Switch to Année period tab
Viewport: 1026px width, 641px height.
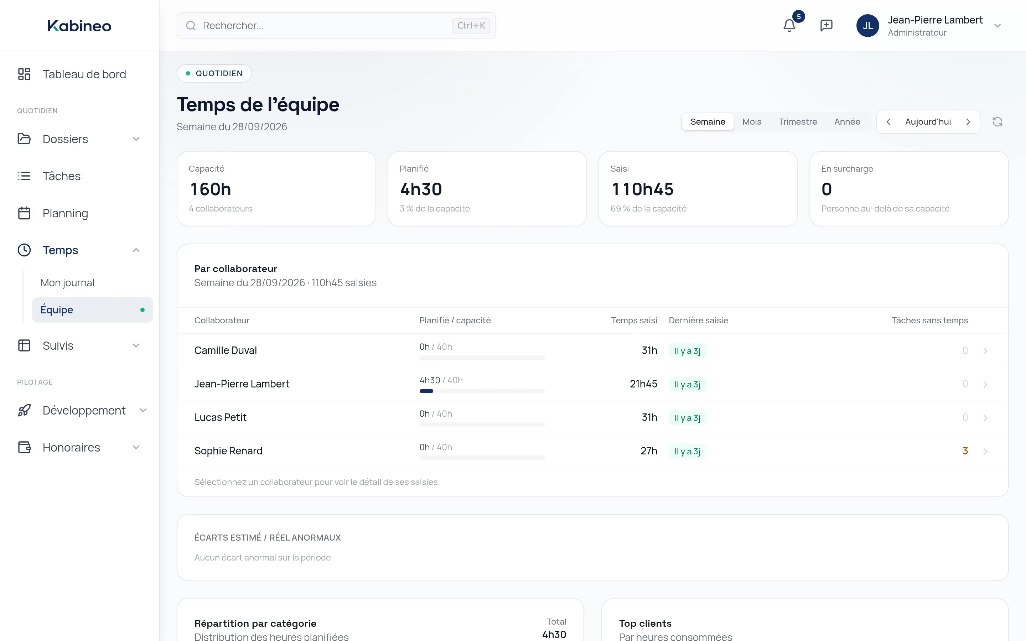point(847,122)
